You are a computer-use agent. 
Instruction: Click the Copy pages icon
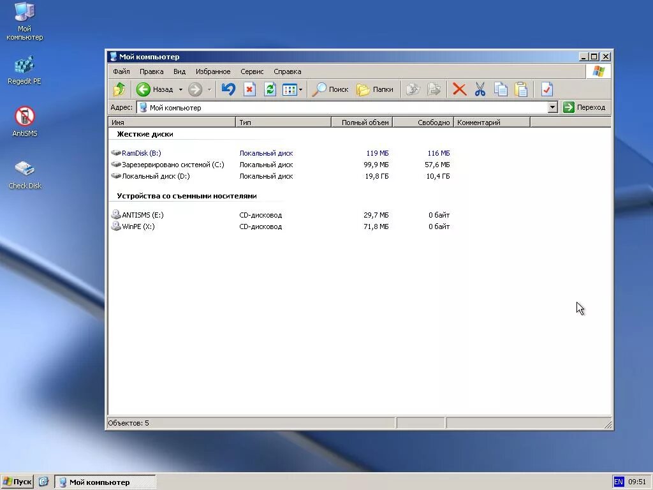pos(501,89)
